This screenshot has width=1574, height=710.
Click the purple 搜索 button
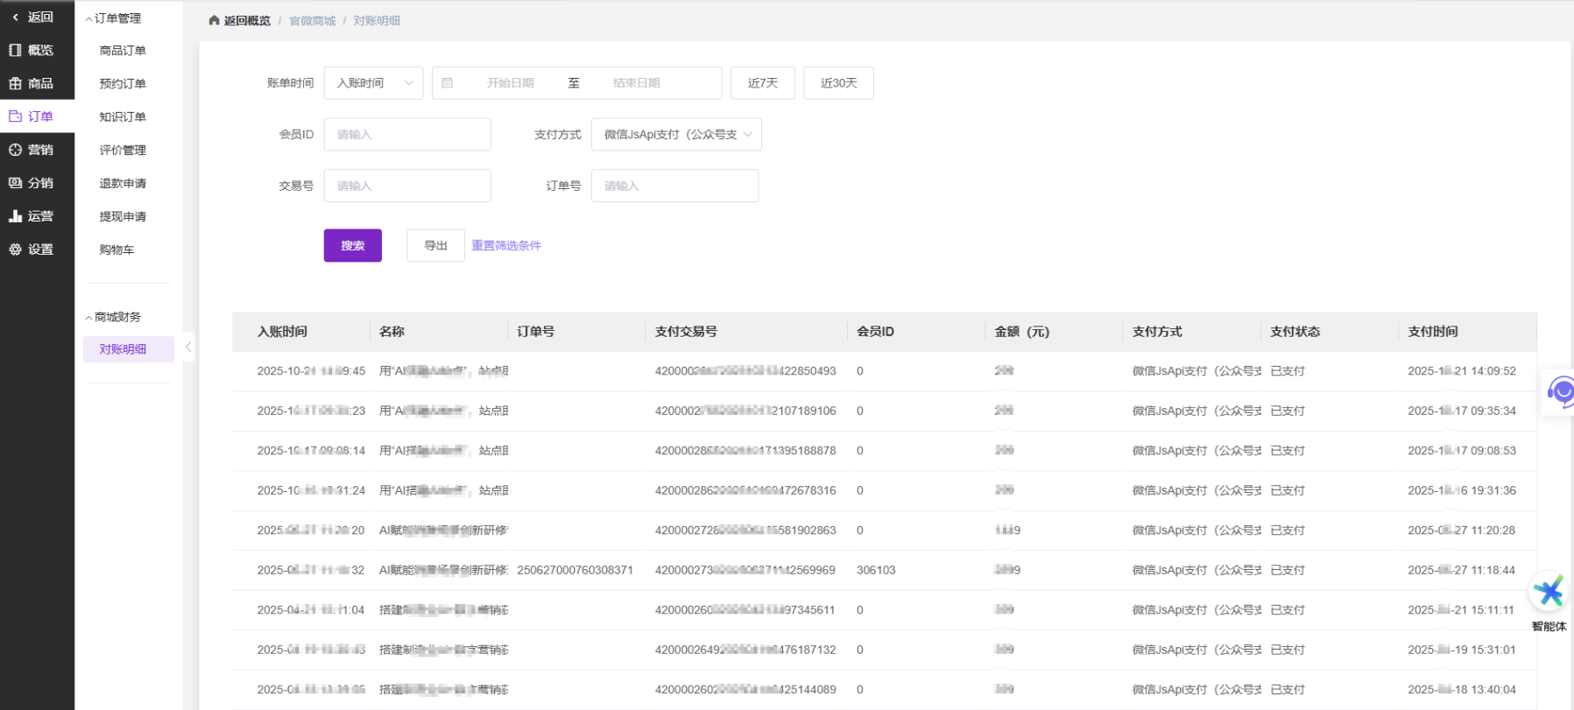(x=352, y=245)
